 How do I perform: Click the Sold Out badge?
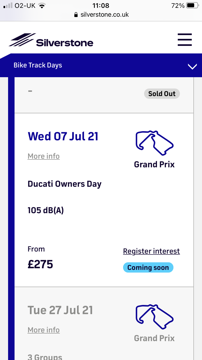[162, 94]
